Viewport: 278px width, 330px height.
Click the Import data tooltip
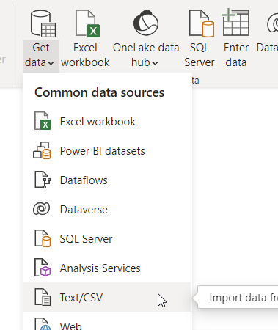pyautogui.click(x=238, y=298)
